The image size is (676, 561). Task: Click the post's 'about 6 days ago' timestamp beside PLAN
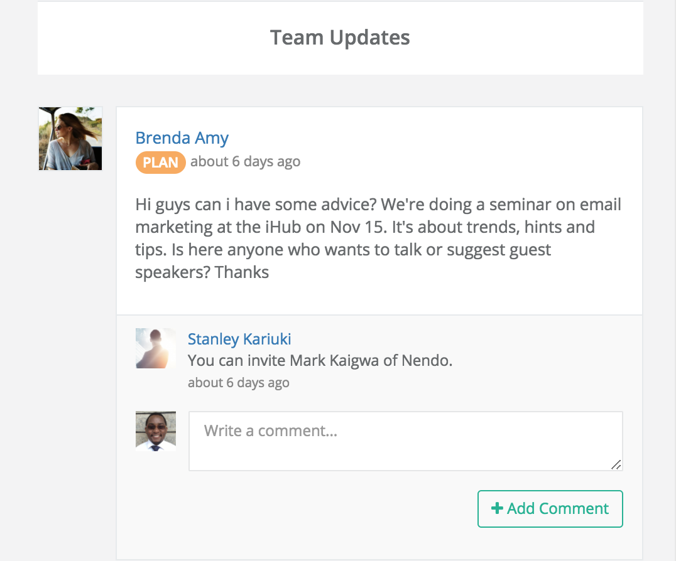[245, 162]
